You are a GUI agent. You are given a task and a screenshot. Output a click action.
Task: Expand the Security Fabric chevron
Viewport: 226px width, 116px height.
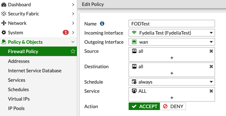click(x=73, y=14)
